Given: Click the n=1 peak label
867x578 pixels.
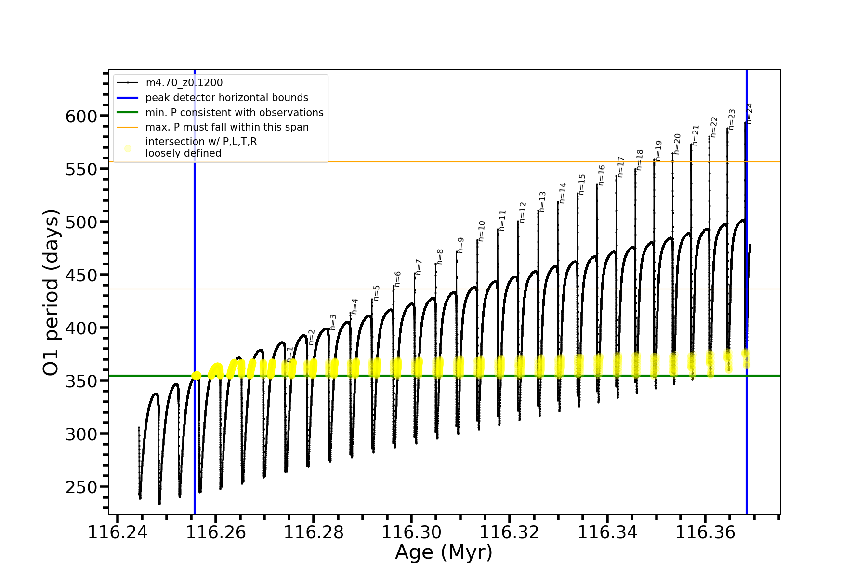Looking at the screenshot, I should tap(289, 354).
